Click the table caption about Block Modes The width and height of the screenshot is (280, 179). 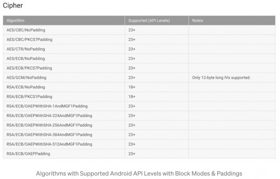tap(139, 173)
